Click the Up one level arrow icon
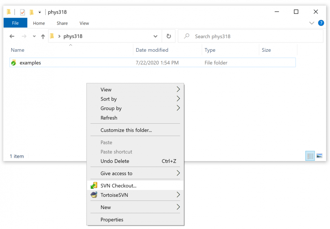The image size is (330, 229). (x=43, y=36)
